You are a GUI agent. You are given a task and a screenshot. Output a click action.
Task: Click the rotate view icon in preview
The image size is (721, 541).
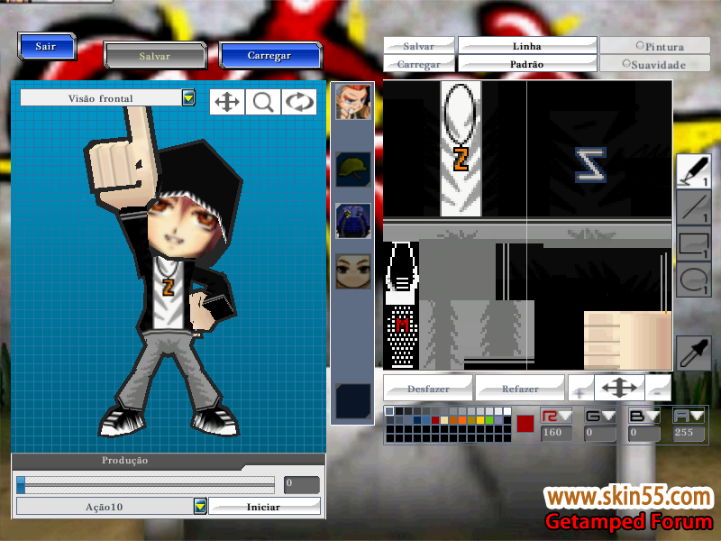299,102
